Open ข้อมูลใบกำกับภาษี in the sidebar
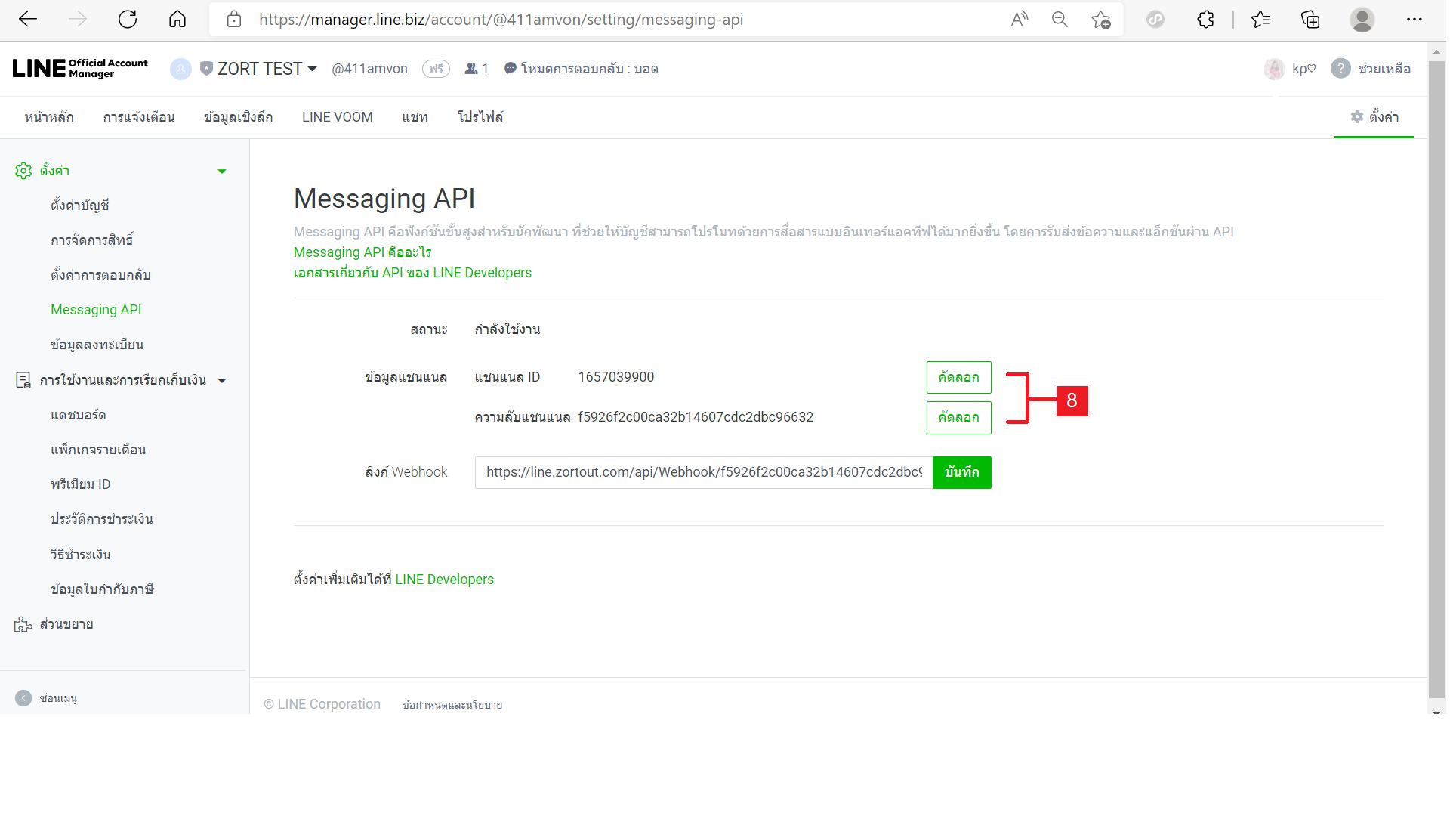Image resolution: width=1450 pixels, height=816 pixels. pos(103,589)
